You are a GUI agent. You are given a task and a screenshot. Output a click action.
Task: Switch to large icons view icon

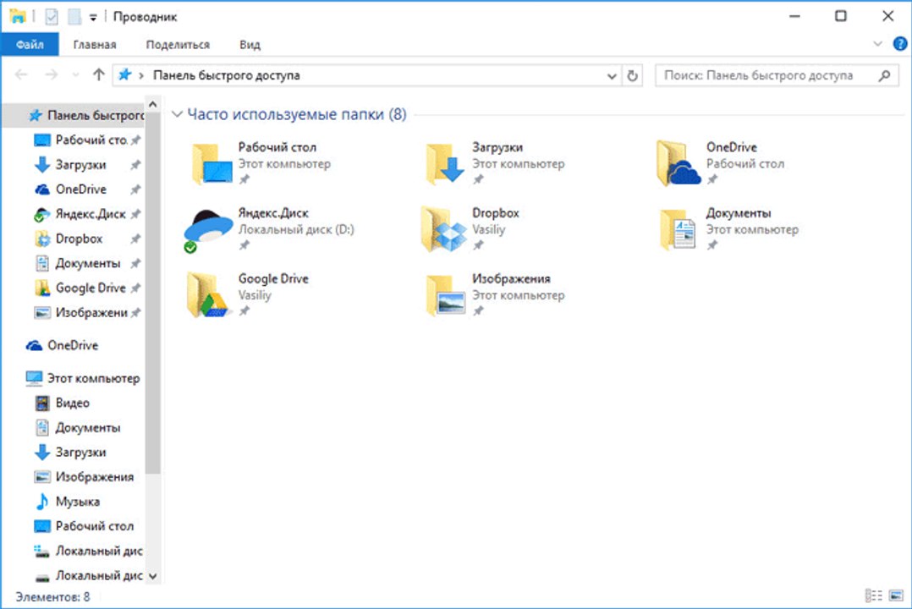point(896,595)
